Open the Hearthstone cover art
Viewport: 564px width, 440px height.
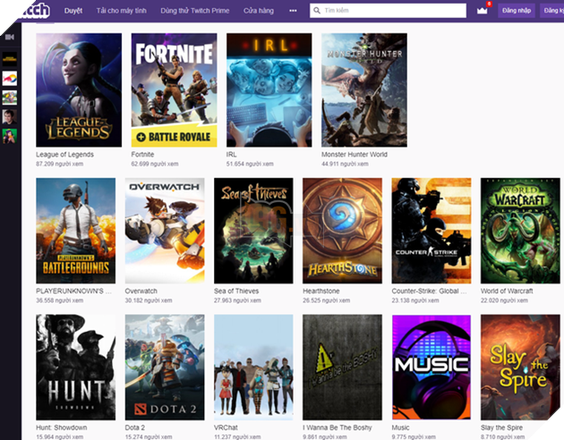(342, 231)
